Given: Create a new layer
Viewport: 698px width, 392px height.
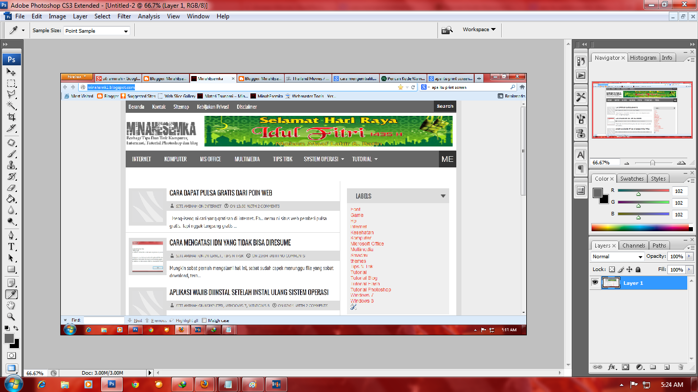Looking at the screenshot, I should pyautogui.click(x=667, y=367).
